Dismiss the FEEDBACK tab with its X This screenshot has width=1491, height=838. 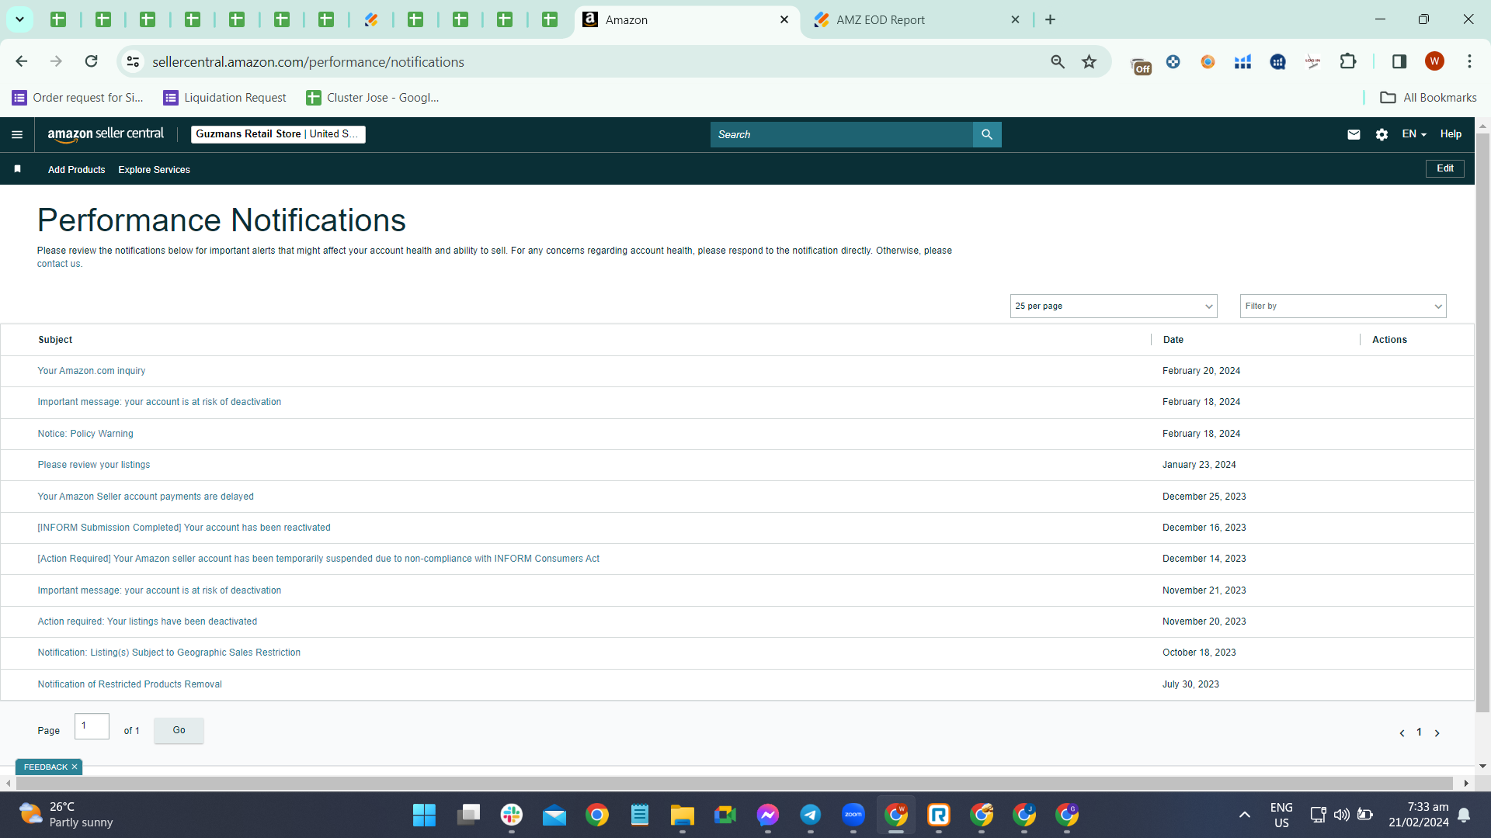point(75,767)
